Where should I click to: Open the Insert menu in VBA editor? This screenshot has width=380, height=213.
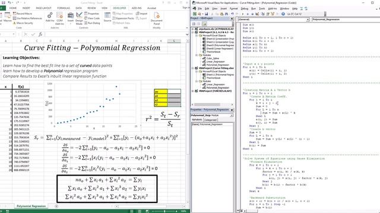coord(223,8)
